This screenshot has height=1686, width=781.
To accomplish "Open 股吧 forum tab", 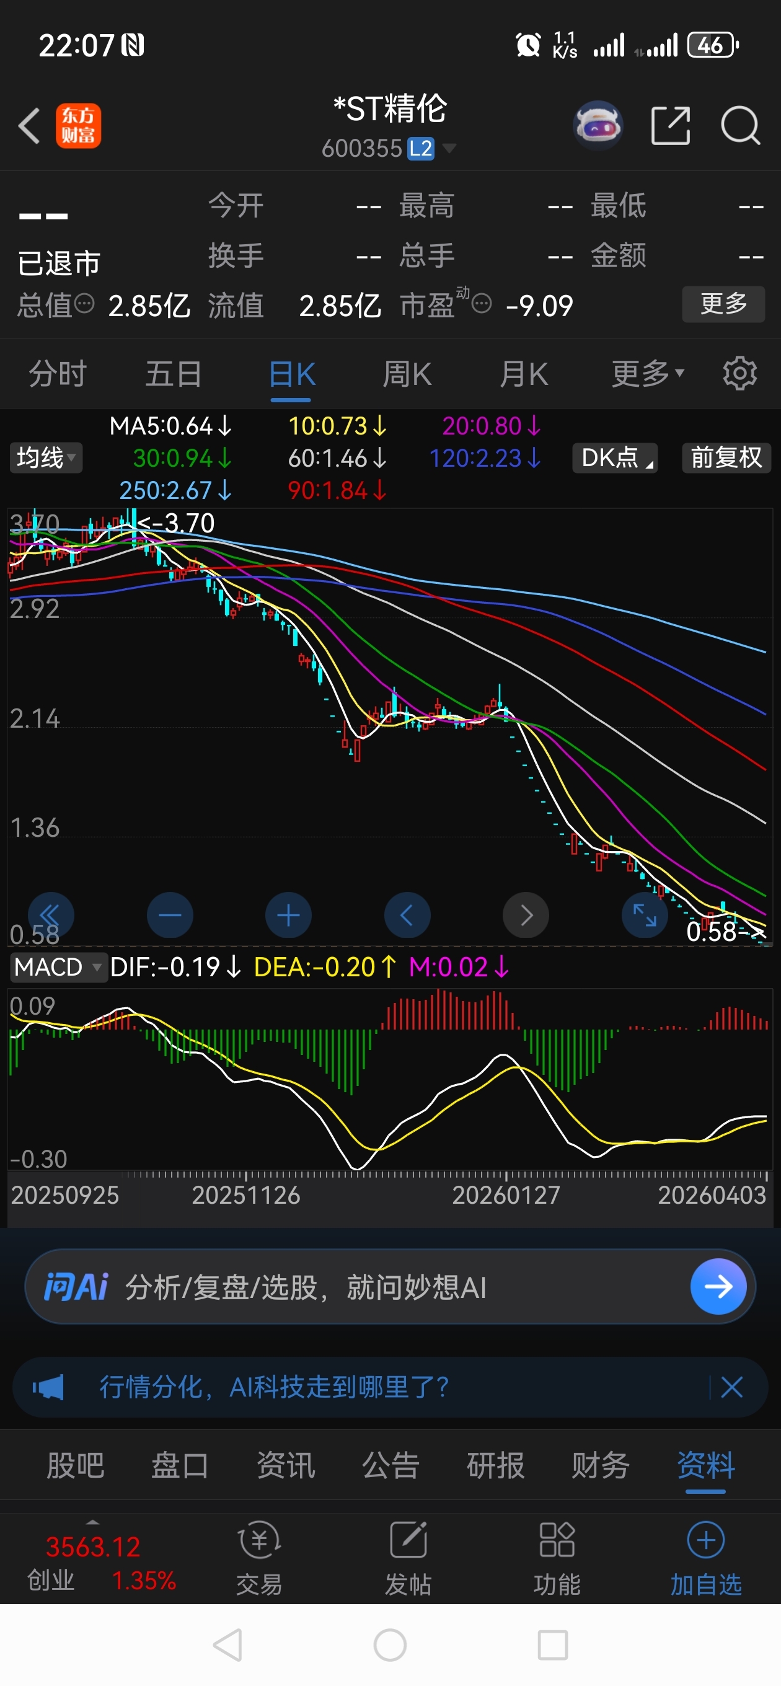I will click(x=75, y=1465).
